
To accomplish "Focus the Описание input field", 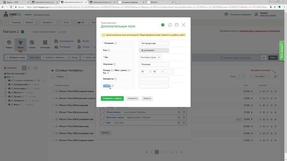I will 154,64.
